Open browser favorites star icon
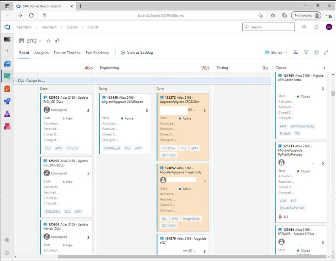336x261 pixels. point(273,15)
